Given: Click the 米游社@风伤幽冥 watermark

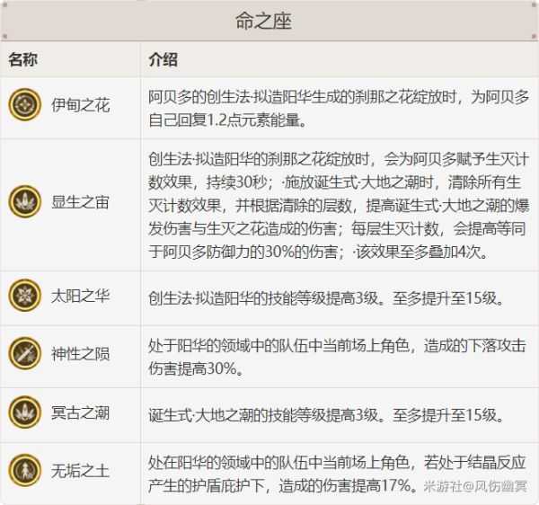Looking at the screenshot, I should [479, 487].
